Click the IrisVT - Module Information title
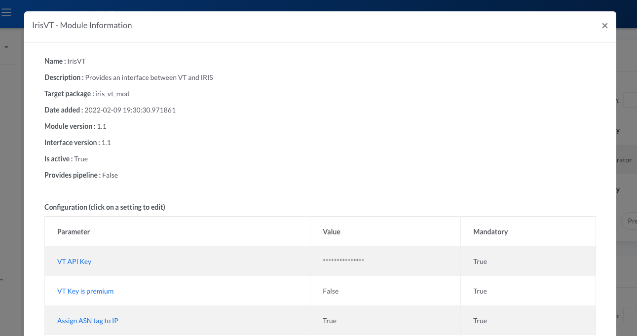Image resolution: width=637 pixels, height=336 pixels. 82,25
